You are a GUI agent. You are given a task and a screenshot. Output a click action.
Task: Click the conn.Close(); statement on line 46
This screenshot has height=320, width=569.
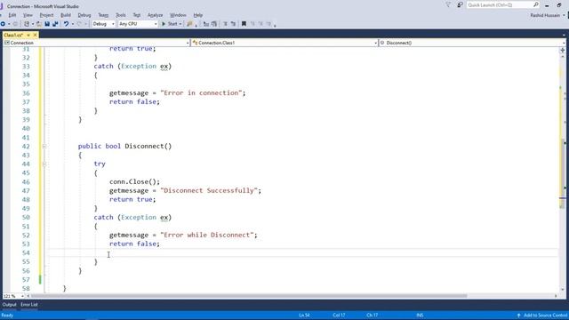pyautogui.click(x=134, y=181)
